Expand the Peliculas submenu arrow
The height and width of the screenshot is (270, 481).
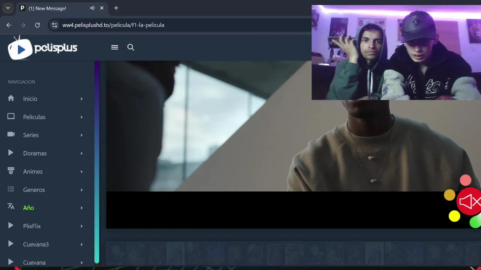[x=82, y=117]
